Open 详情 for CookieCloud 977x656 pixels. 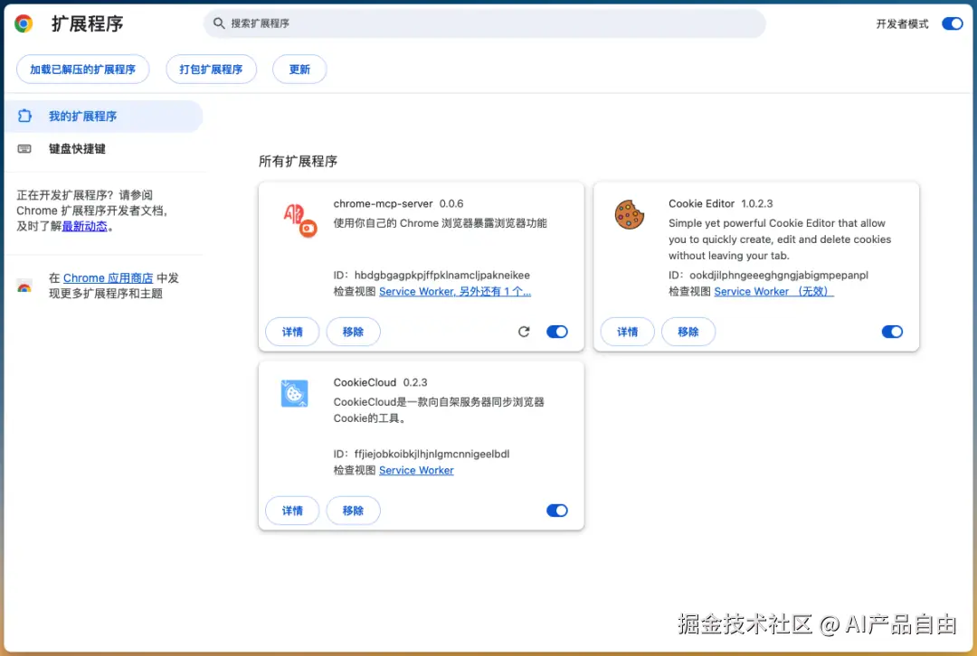pos(292,511)
